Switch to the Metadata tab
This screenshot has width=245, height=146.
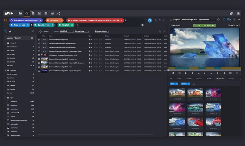189,79
